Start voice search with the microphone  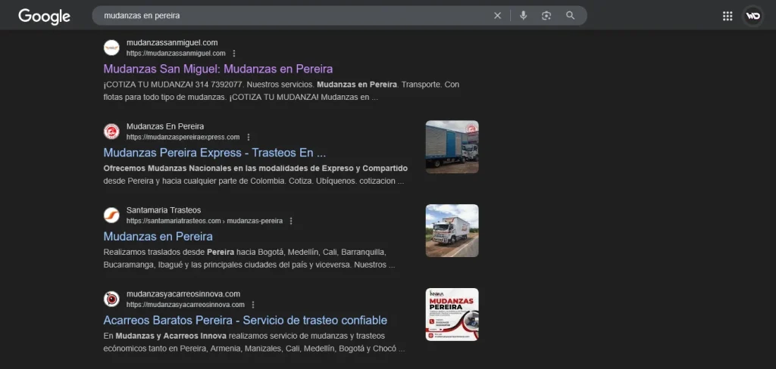pos(523,16)
